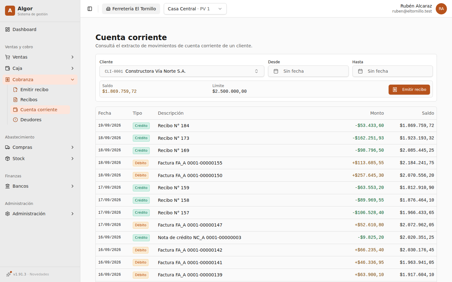Click the RA user avatar
The width and height of the screenshot is (452, 282).
(x=441, y=9)
